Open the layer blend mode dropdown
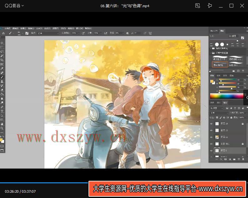 point(219,113)
